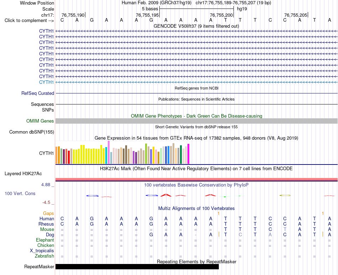Open the light blue CYTH1 transcript label
This screenshot has width=338, height=275.
(x=46, y=82)
